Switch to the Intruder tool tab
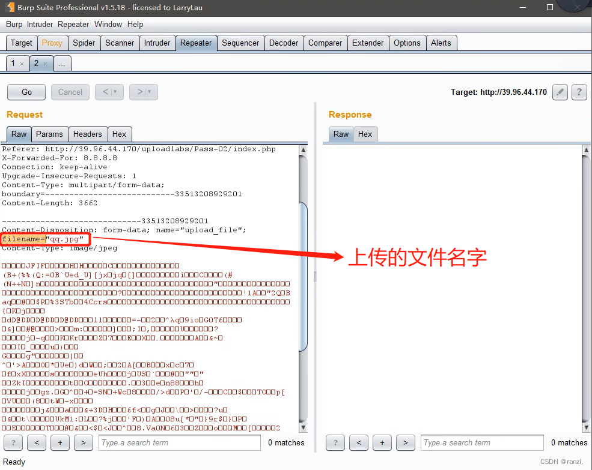The image size is (592, 470). point(157,43)
